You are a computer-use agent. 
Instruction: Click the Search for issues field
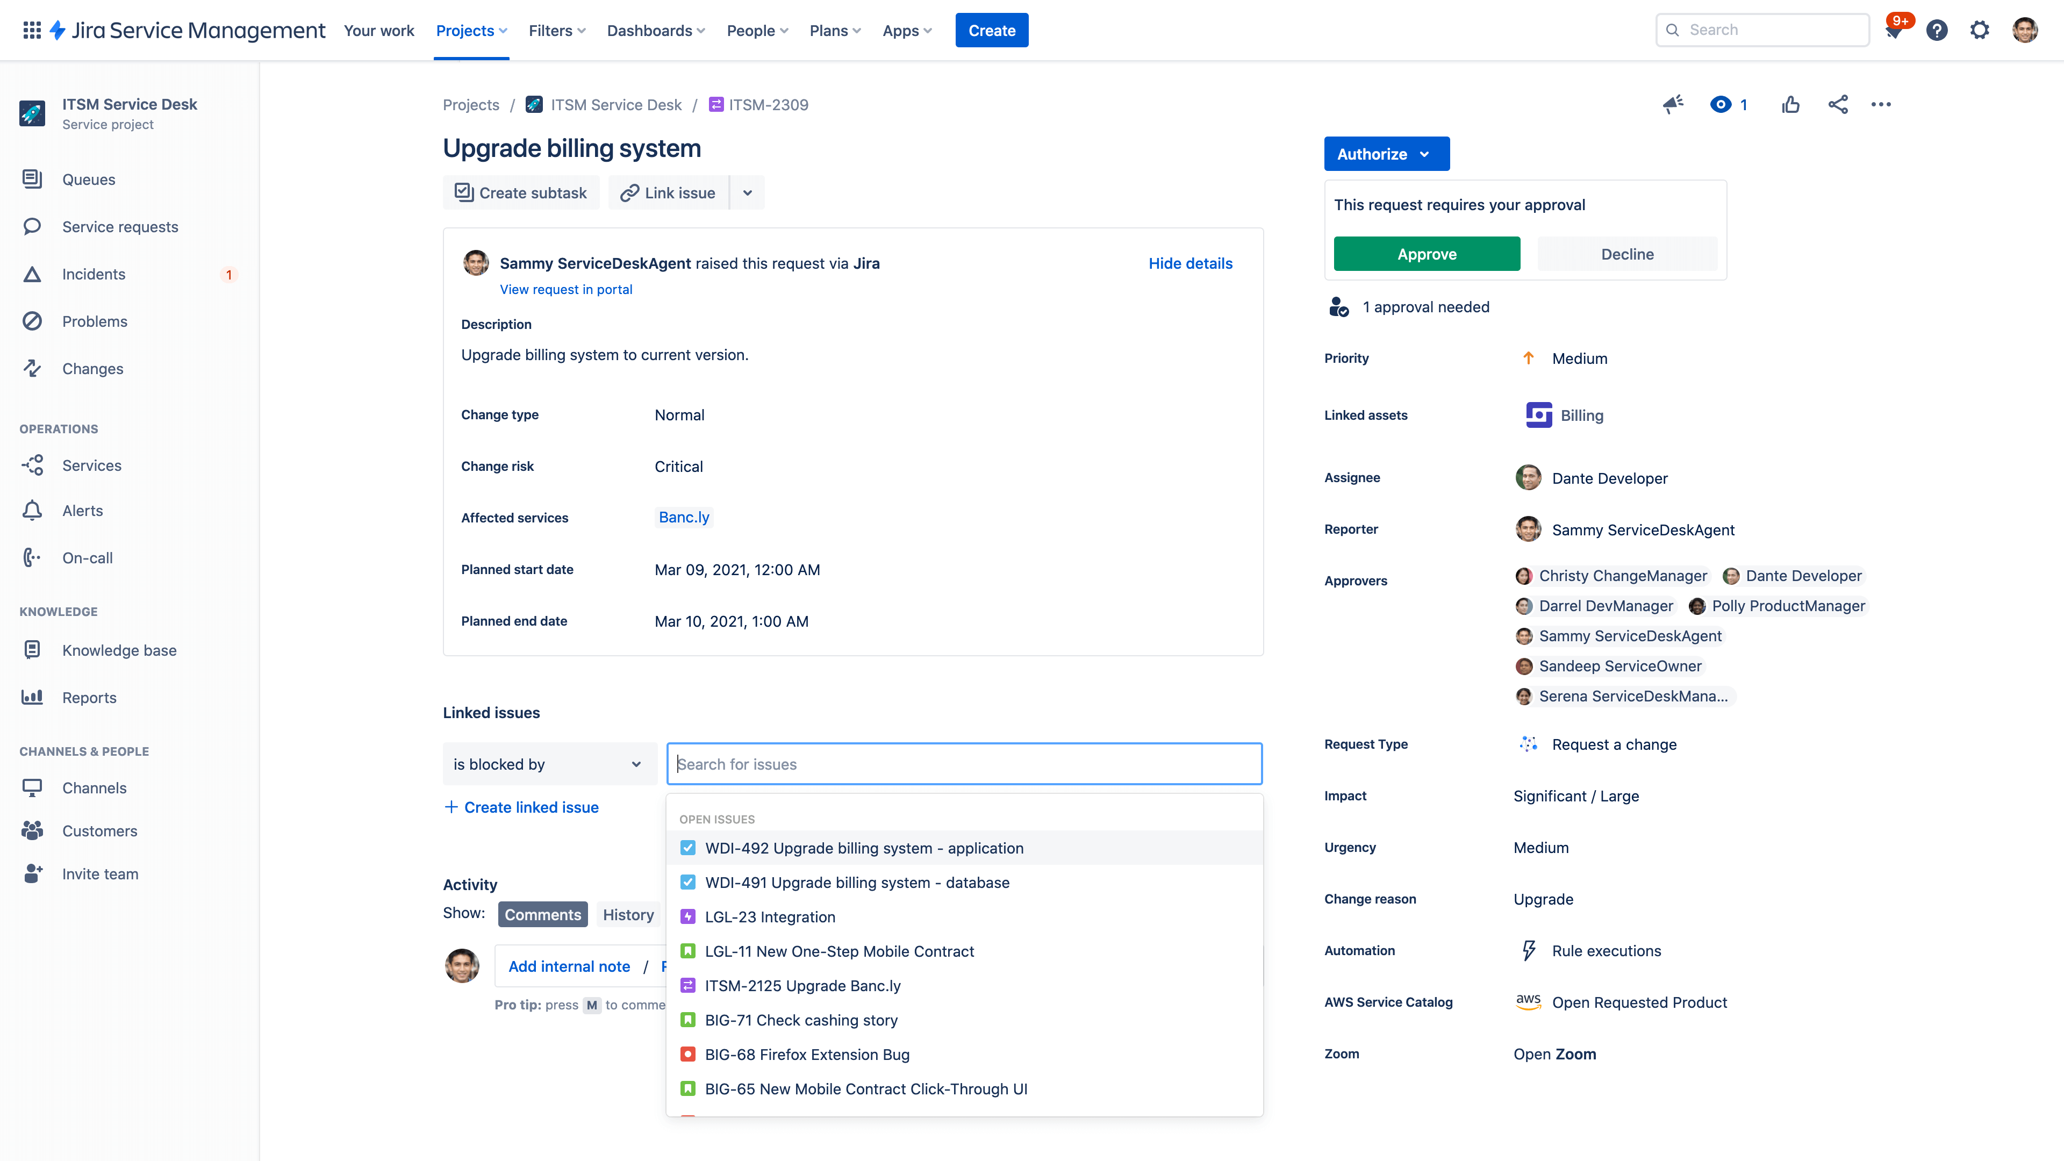pyautogui.click(x=964, y=764)
